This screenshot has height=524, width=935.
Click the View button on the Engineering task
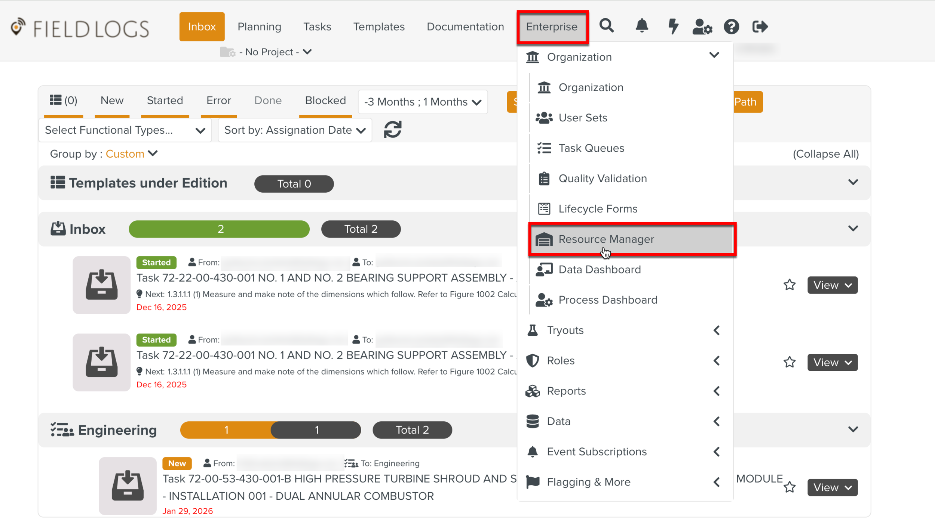[832, 487]
